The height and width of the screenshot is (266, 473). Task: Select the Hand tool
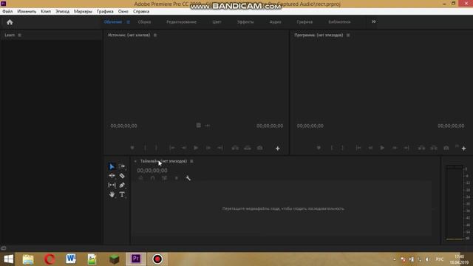pos(112,194)
